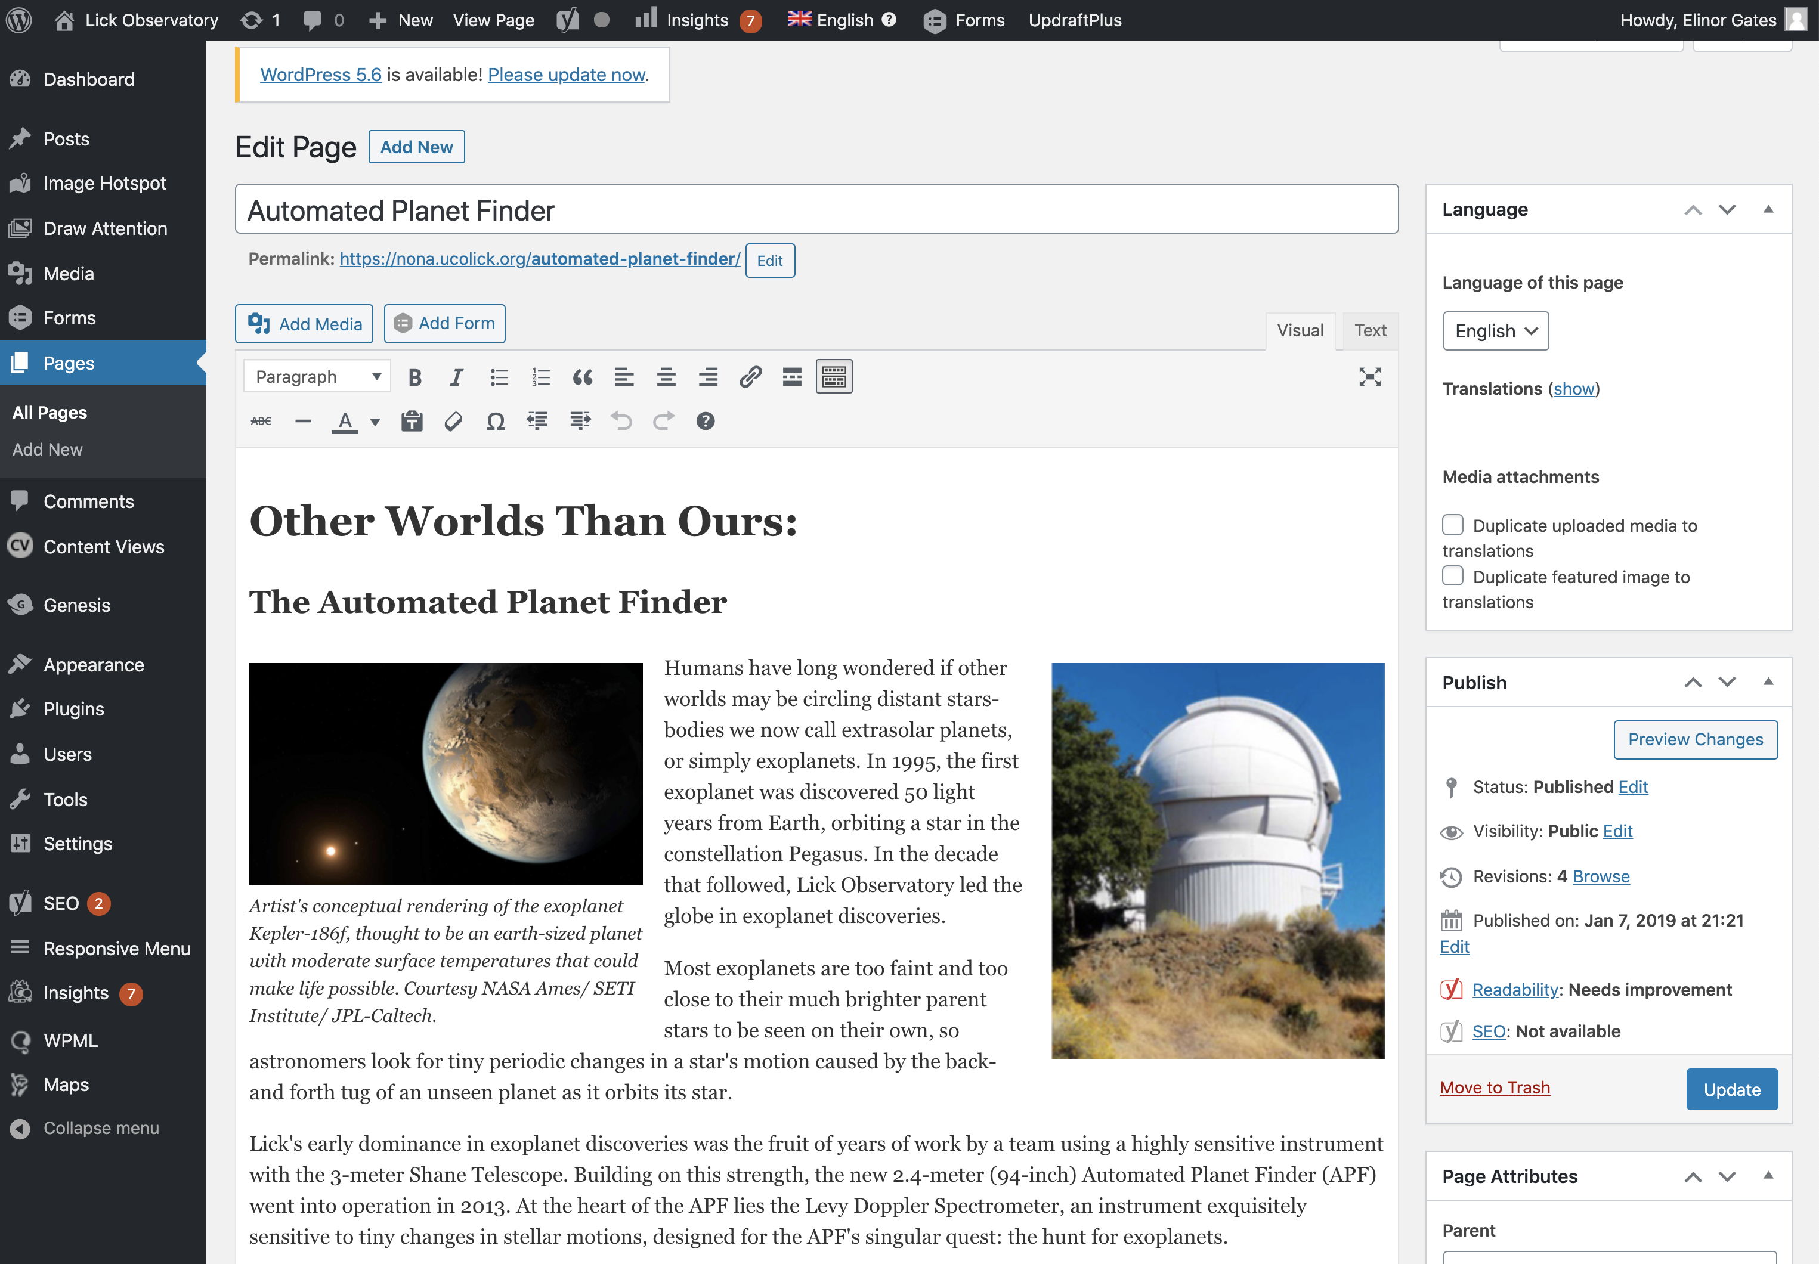Click Paste as text icon
1819x1264 pixels.
412,422
